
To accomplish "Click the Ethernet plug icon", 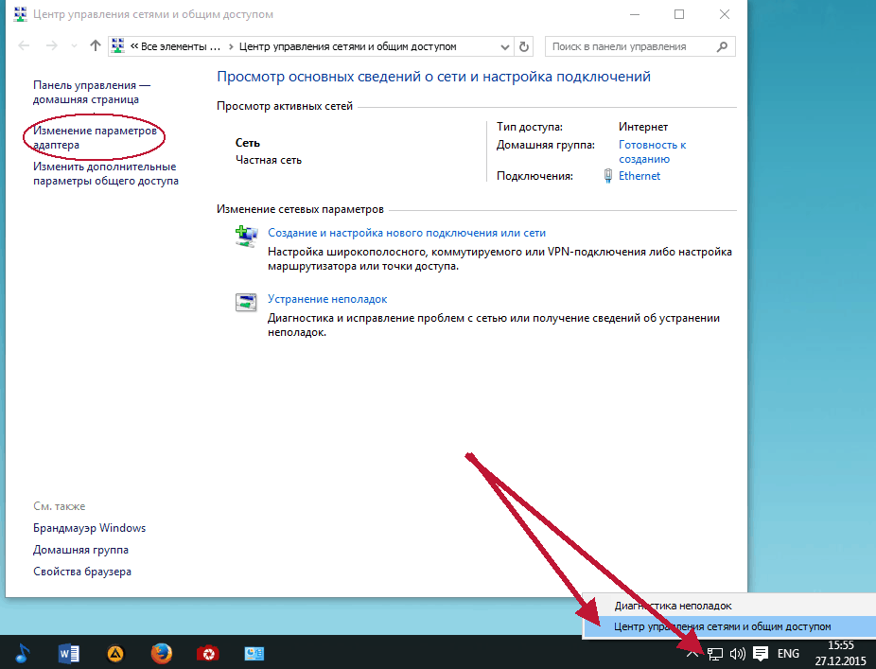I will coord(608,176).
